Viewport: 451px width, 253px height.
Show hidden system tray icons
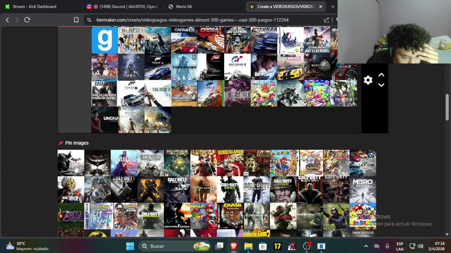pyautogui.click(x=366, y=246)
